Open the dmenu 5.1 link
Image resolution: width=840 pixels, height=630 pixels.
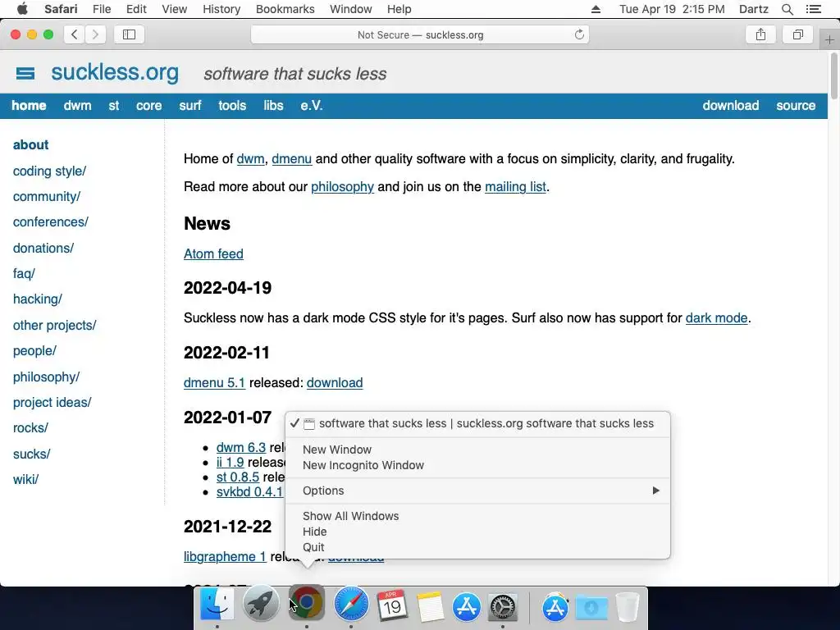(214, 382)
